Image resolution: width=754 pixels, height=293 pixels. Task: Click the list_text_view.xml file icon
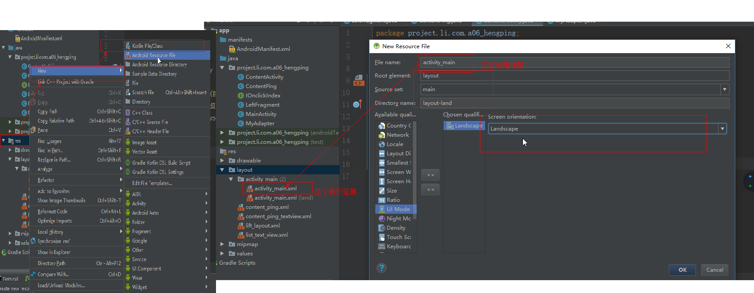pos(241,235)
